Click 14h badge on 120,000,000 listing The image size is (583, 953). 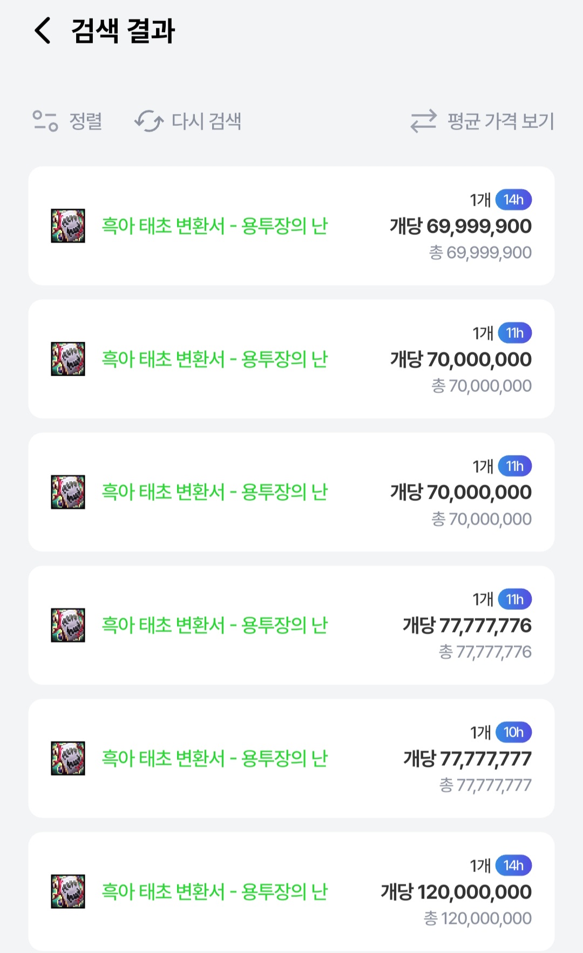(513, 866)
